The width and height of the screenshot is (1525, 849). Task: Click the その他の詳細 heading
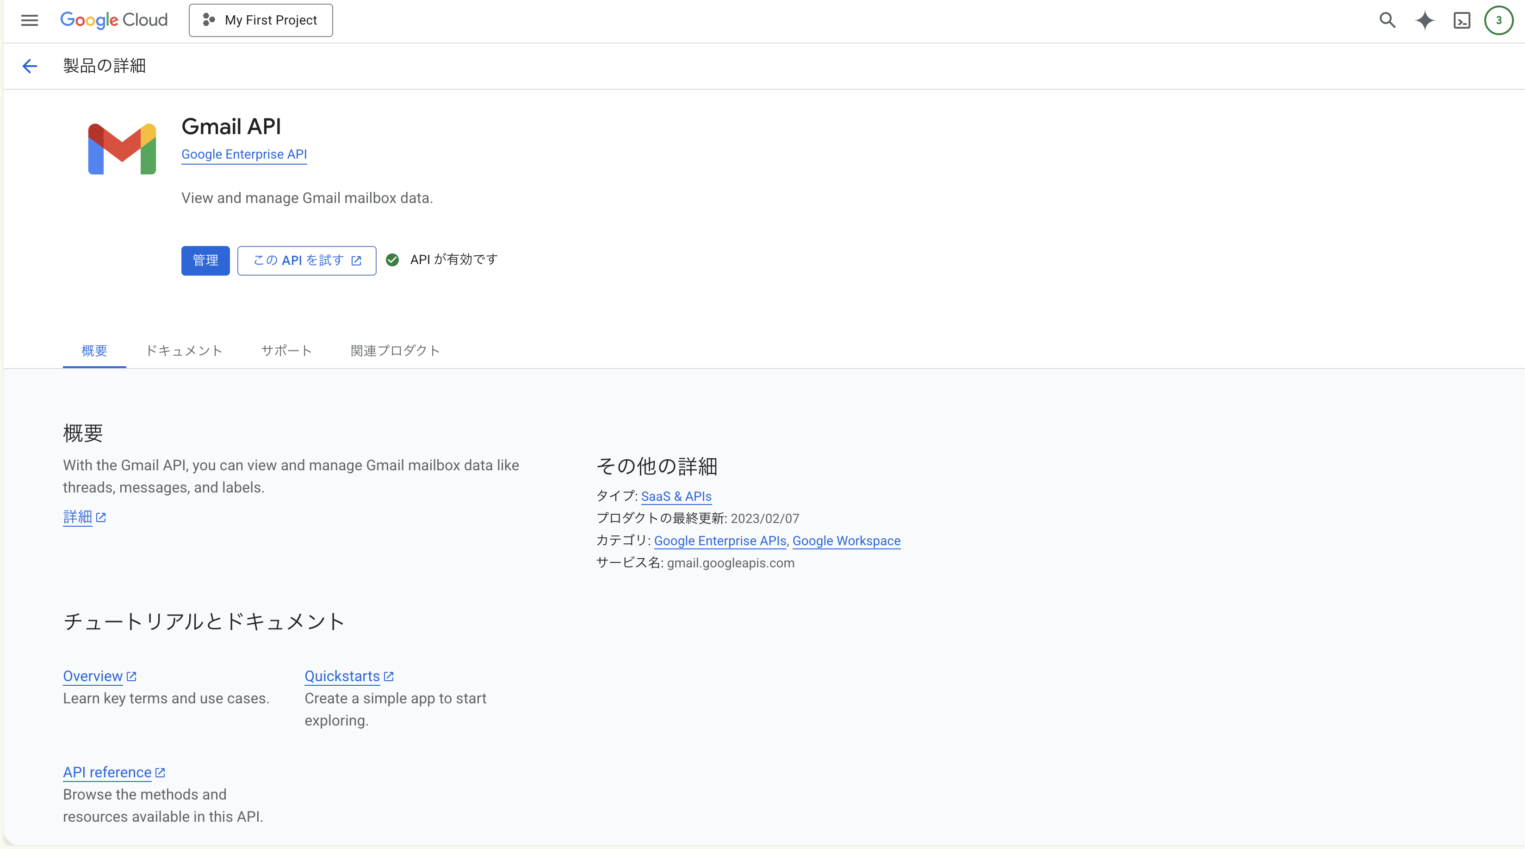(x=657, y=466)
